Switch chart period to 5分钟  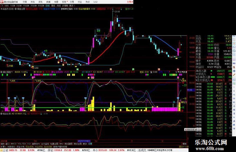tap(19, 5)
